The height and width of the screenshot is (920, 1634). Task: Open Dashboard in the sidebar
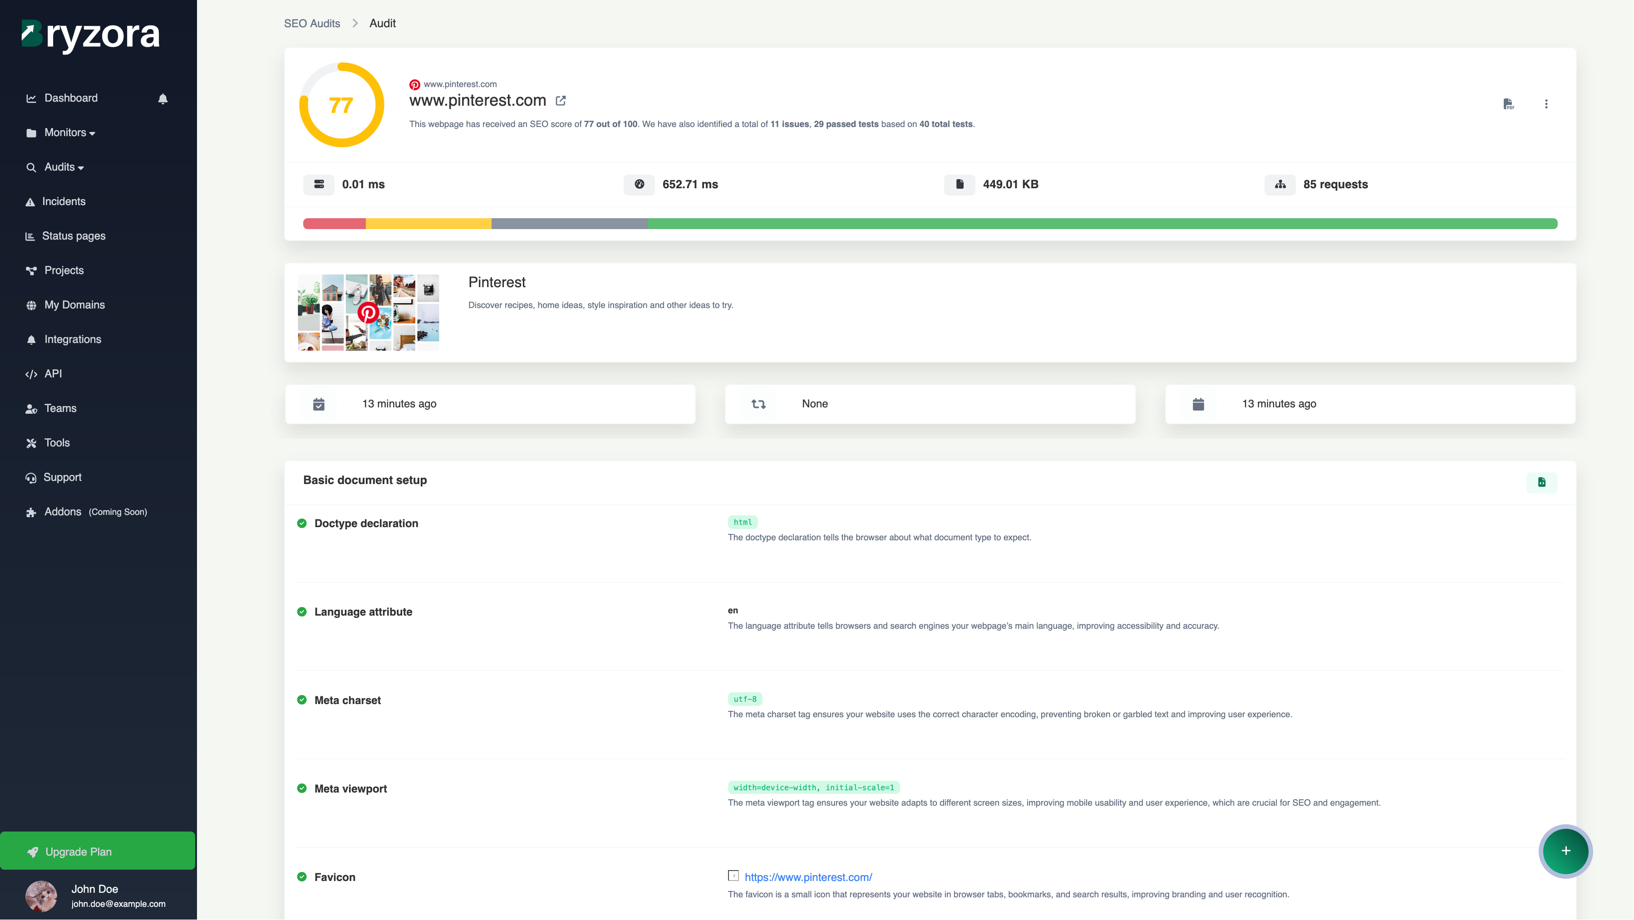71,98
